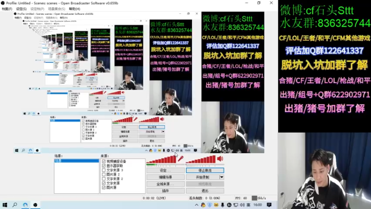Click the stream preview area
Screen dimensions: 371x209
[x=139, y=82]
